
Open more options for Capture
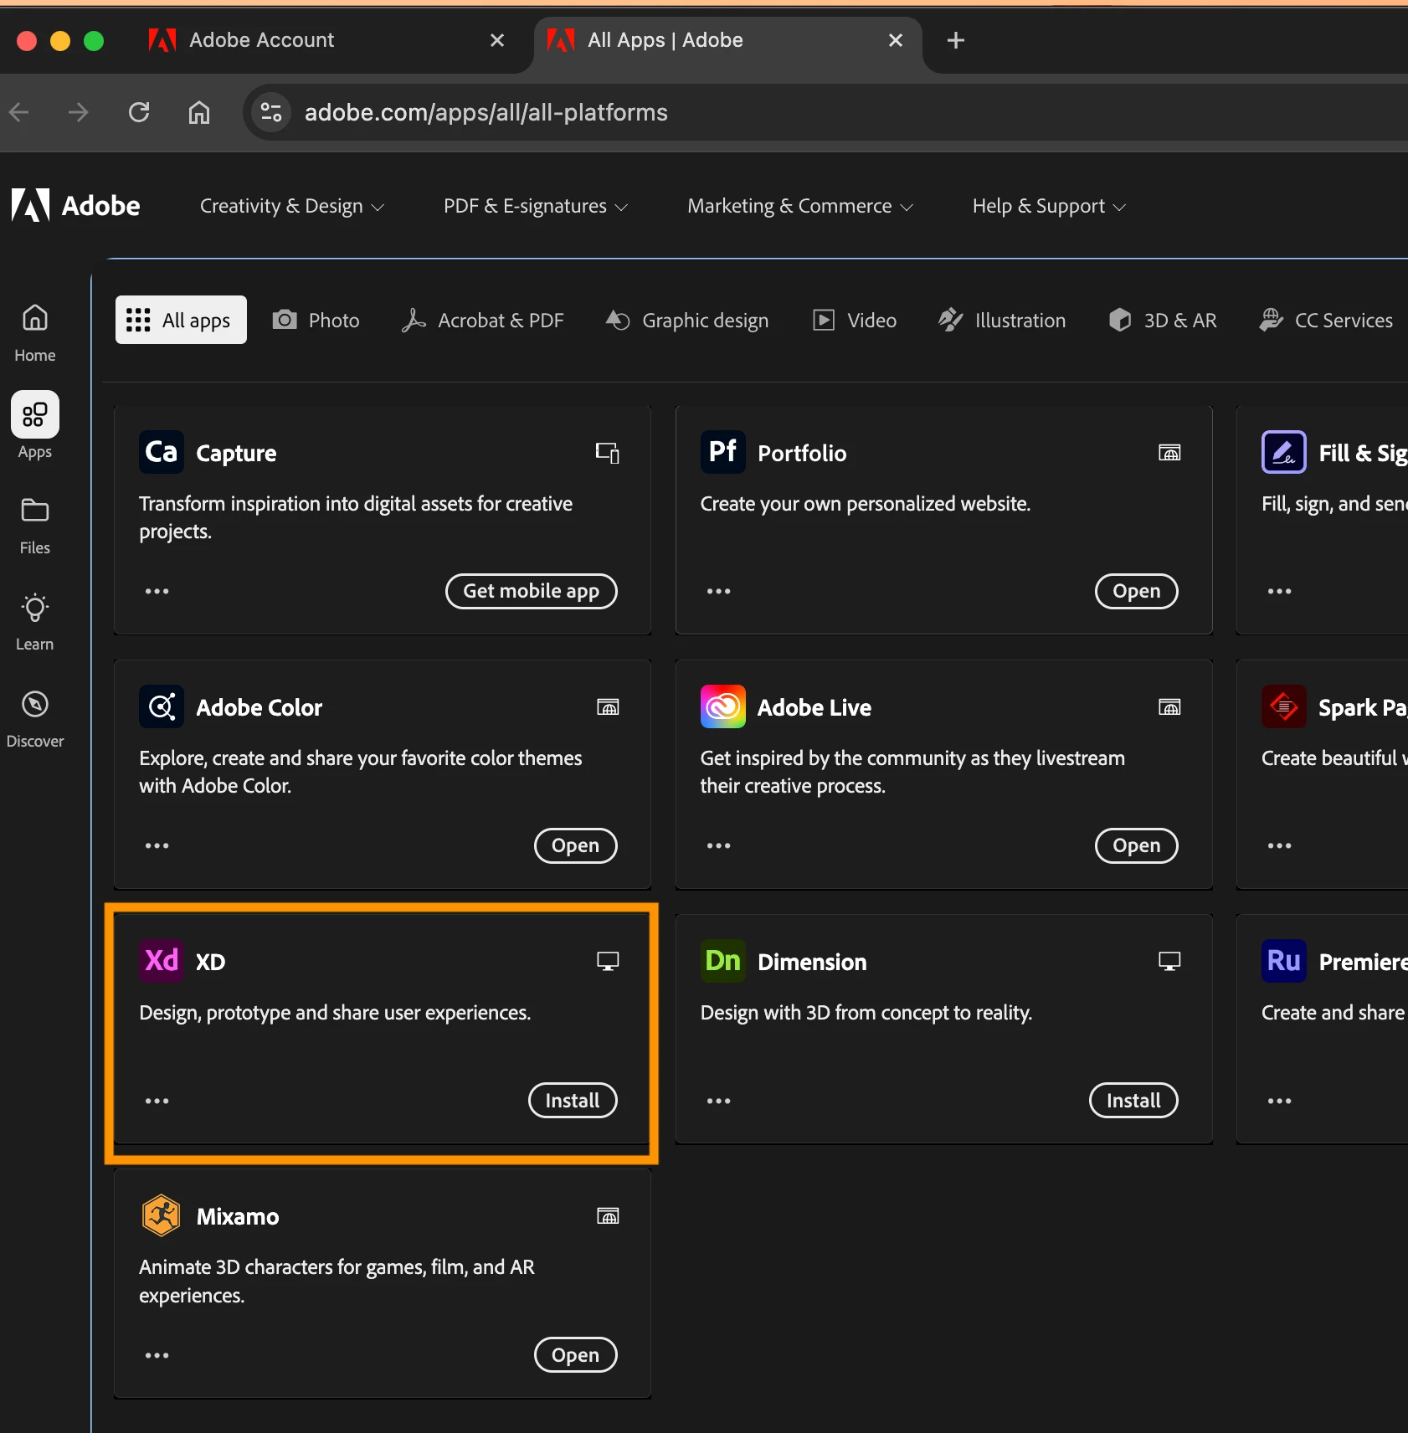click(x=157, y=591)
